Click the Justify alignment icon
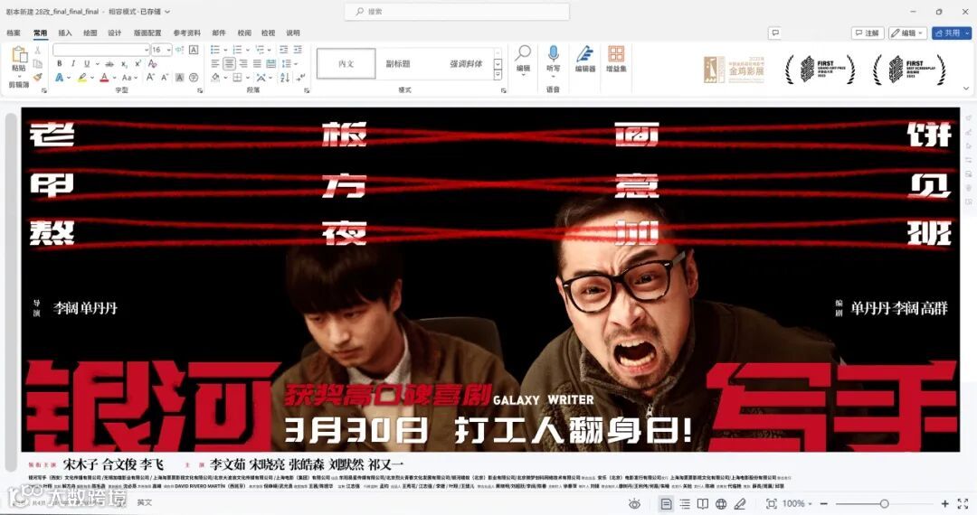This screenshot has height=515, width=977. pyautogui.click(x=257, y=63)
